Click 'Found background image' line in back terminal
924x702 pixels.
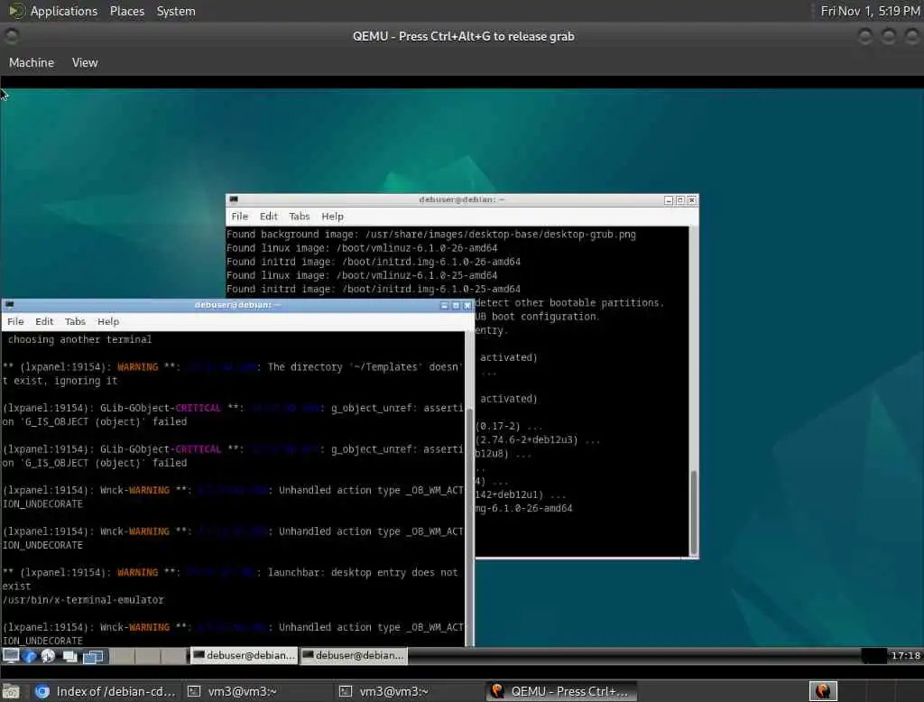[x=430, y=235]
